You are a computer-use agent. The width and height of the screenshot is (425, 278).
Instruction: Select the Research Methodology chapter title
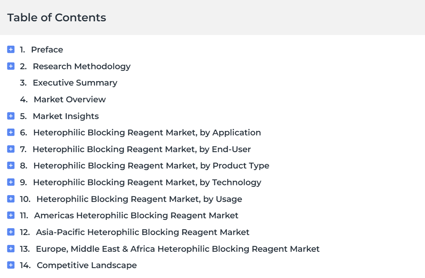pyautogui.click(x=81, y=66)
